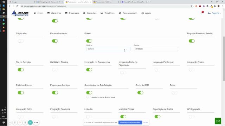Open the taskbar notification center icon
Screen dimensions: 225x126
coord(4,122)
